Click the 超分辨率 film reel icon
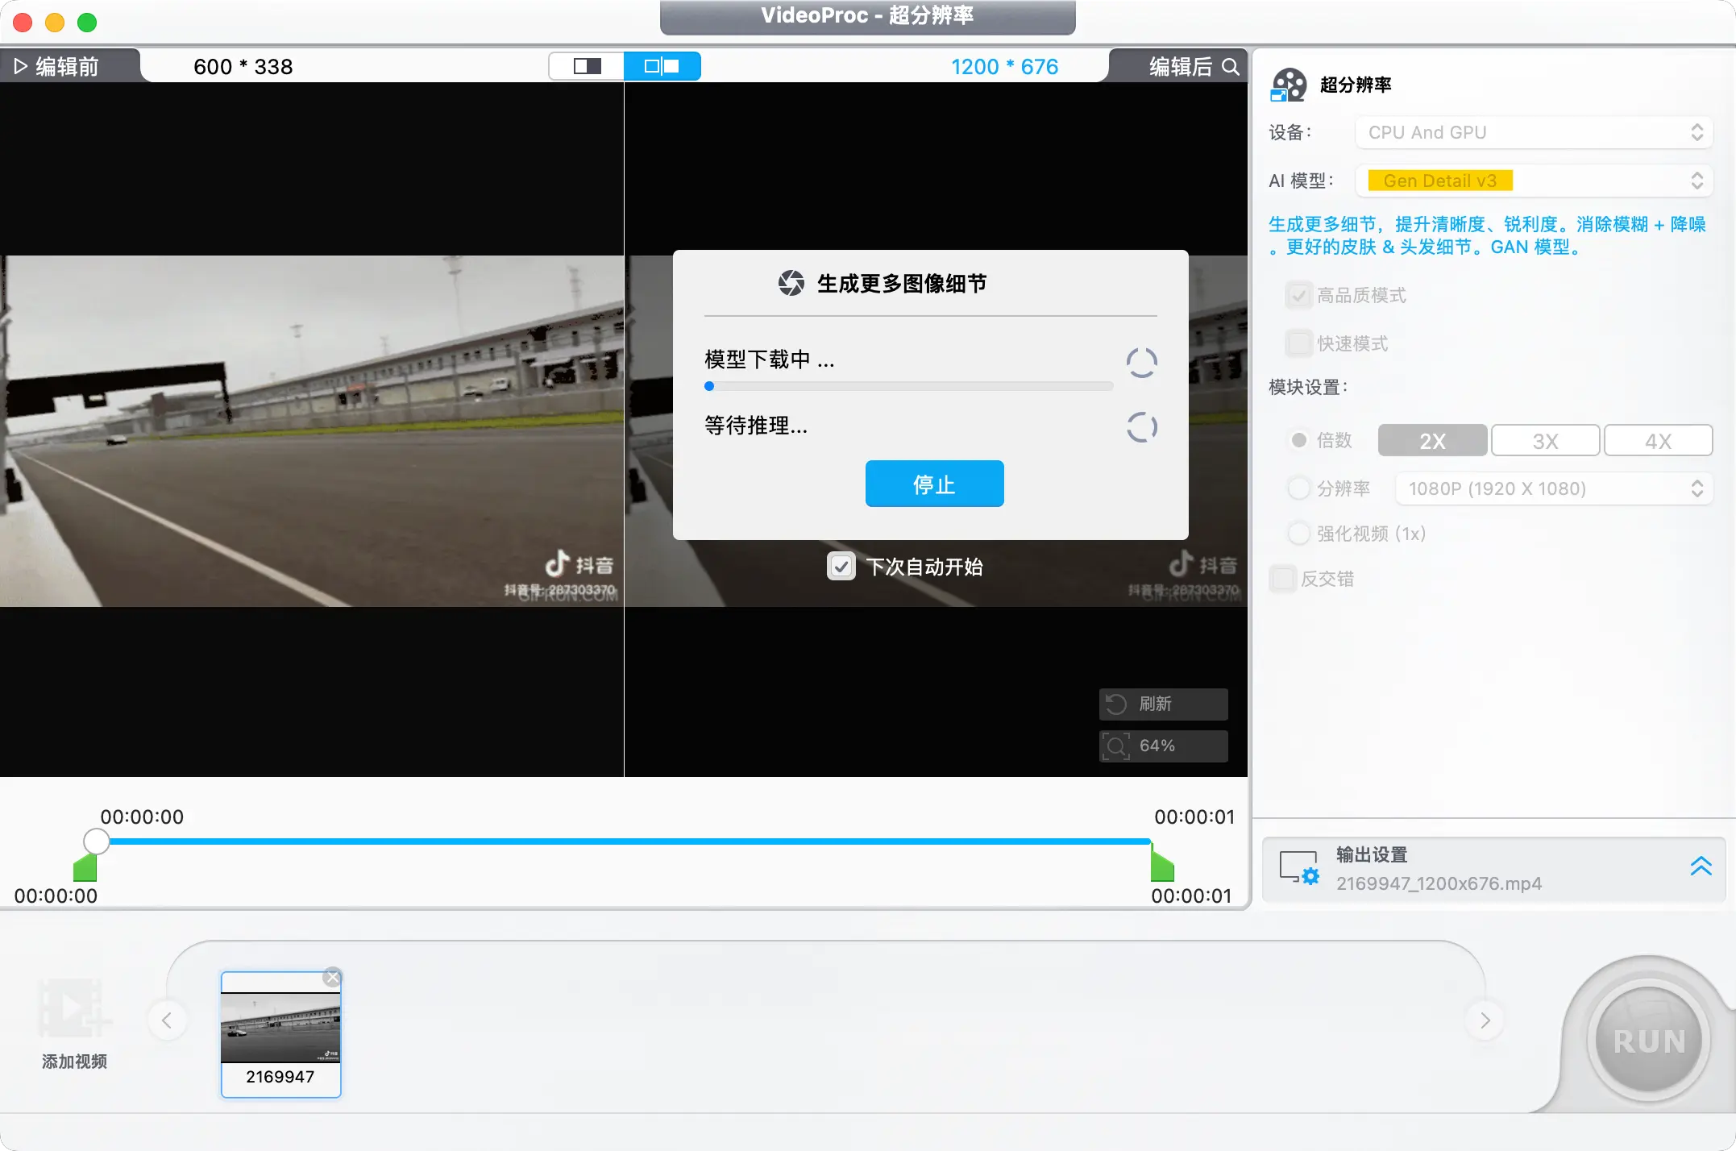Screen dimensions: 1736x1151 [x=1288, y=85]
